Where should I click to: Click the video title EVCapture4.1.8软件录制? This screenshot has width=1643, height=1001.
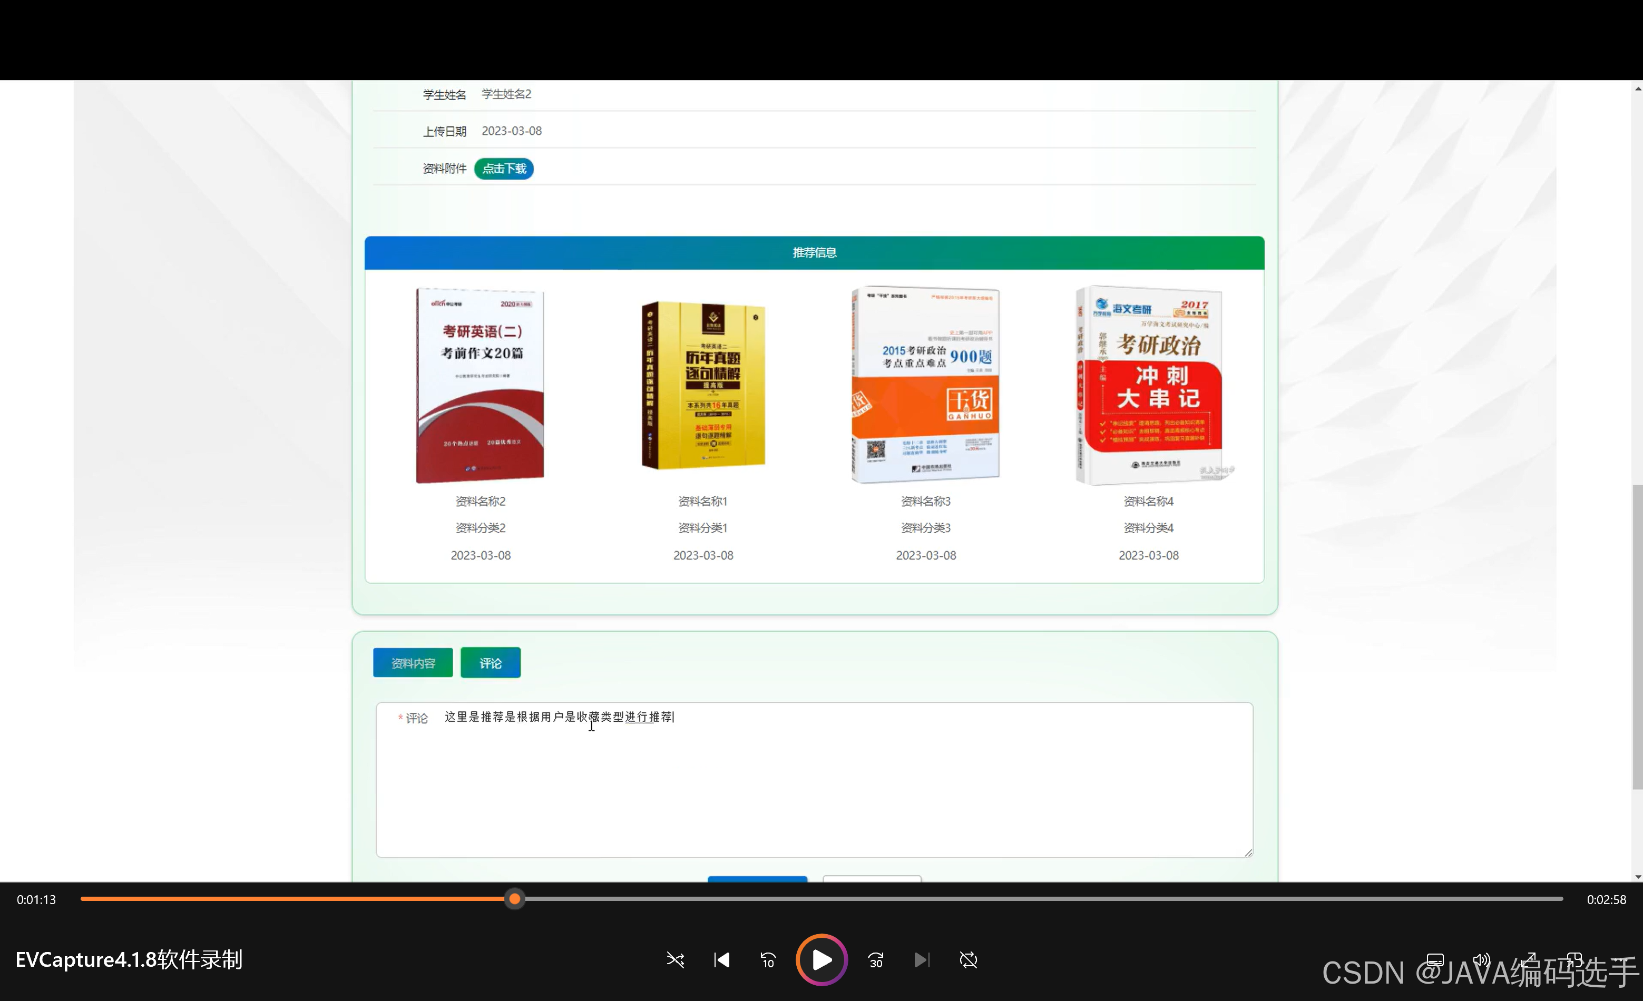[129, 960]
